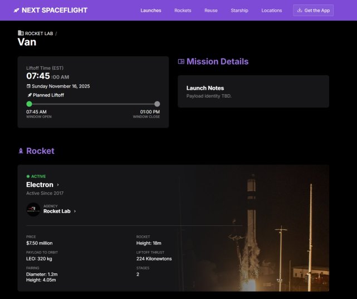The width and height of the screenshot is (357, 299).
Task: Click the Next Spaceflight rocket logo icon
Action: [x=17, y=10]
